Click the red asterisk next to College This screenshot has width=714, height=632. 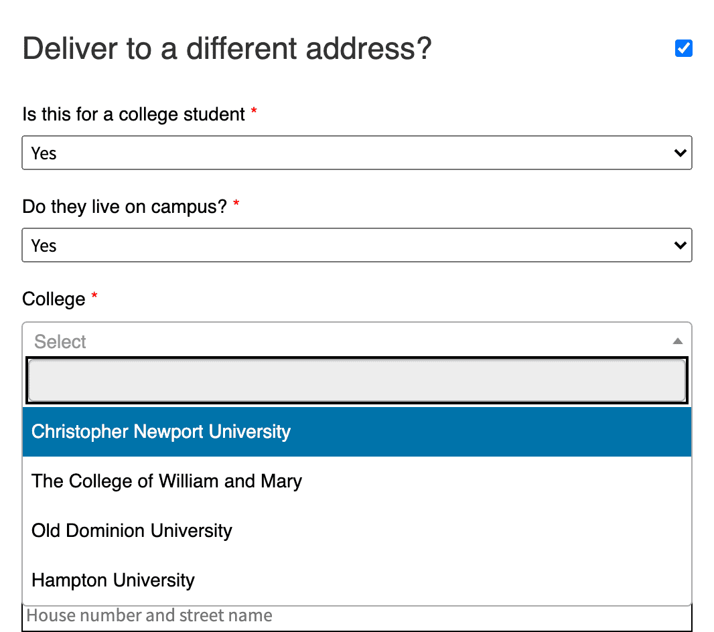tap(94, 296)
